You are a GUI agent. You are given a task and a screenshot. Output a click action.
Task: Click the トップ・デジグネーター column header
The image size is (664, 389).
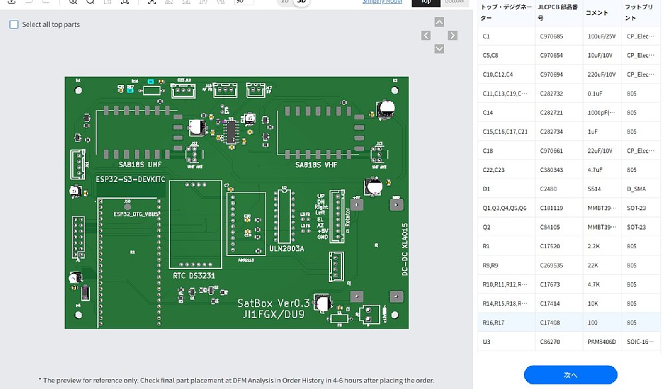(x=506, y=13)
